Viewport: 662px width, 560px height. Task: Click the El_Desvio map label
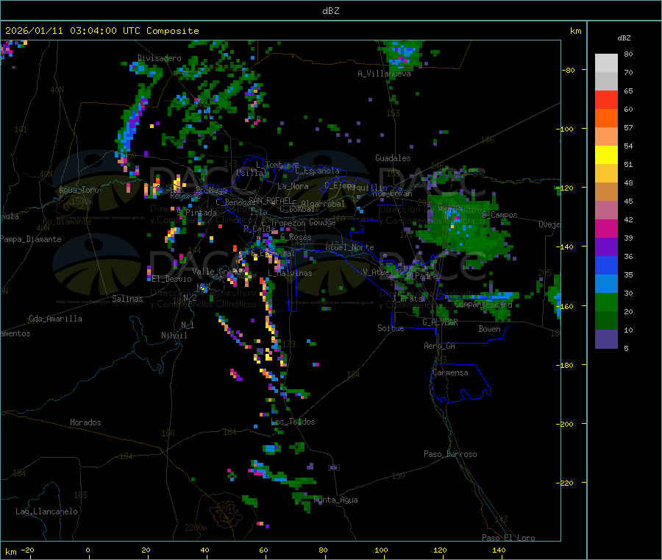[171, 279]
